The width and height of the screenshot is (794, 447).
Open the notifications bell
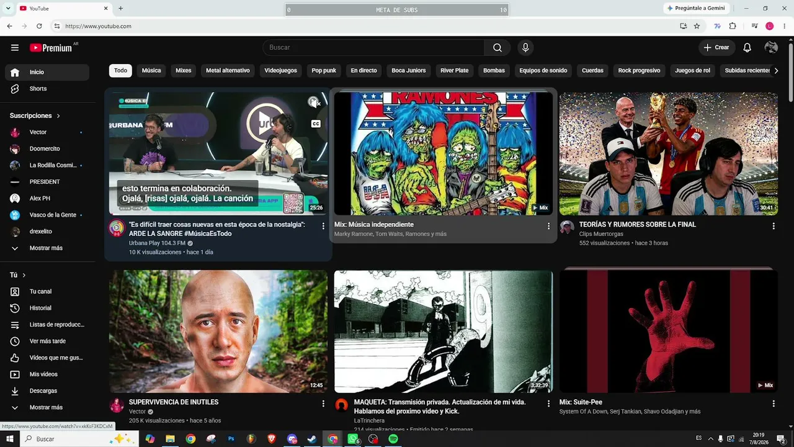(747, 48)
